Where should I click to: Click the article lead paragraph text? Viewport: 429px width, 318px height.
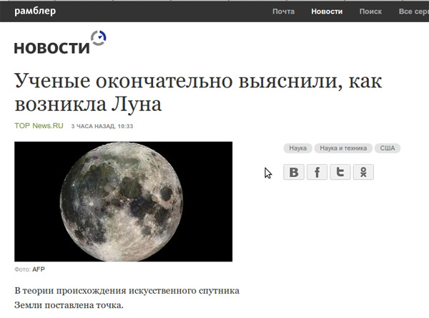(x=126, y=300)
